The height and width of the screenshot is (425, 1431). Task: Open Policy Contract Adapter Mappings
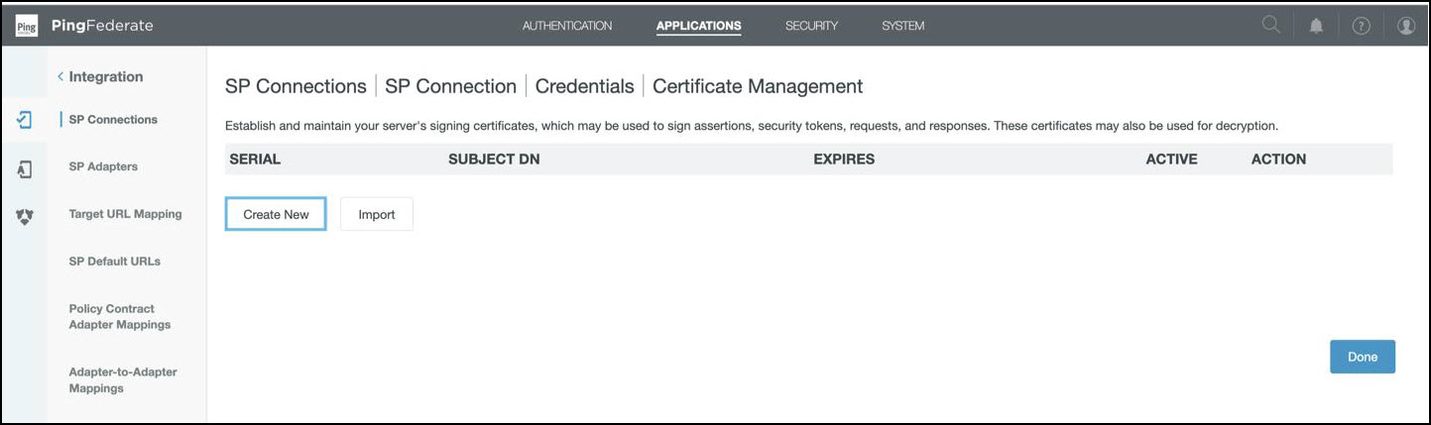(119, 317)
